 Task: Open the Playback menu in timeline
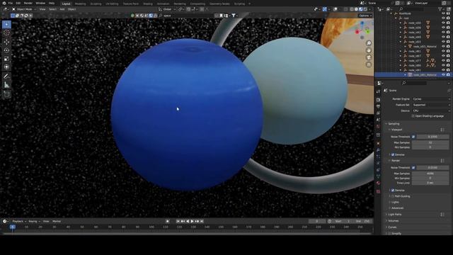pos(19,221)
